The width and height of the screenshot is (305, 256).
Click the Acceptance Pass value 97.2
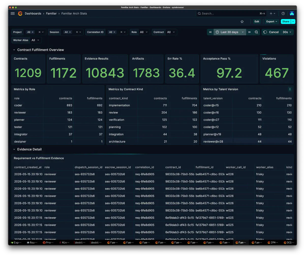(x=229, y=73)
